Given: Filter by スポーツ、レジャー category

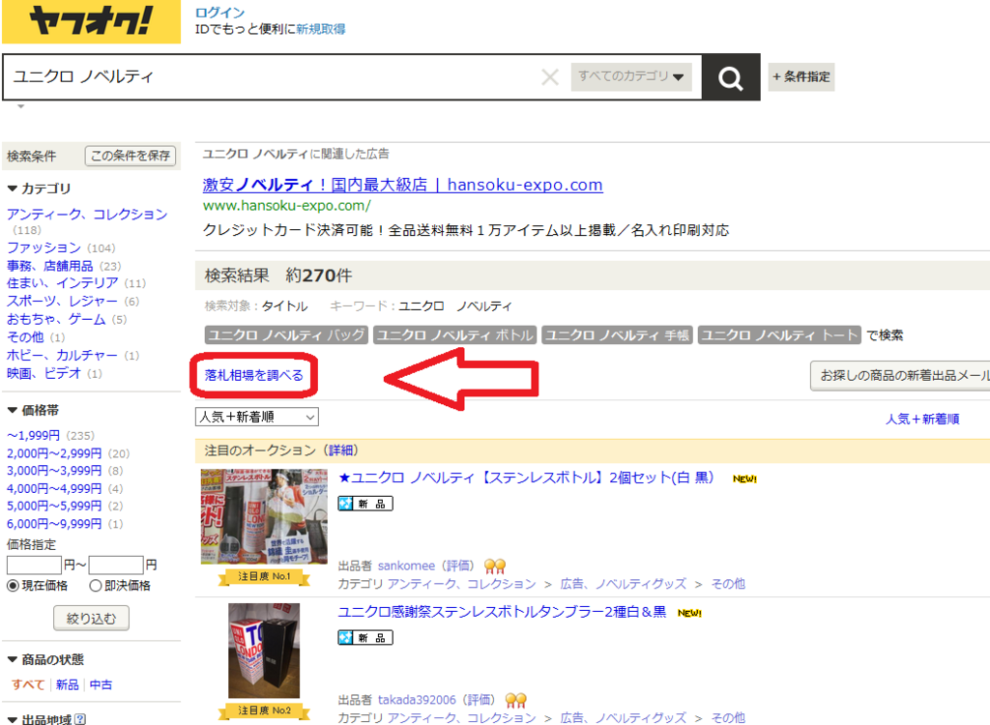Looking at the screenshot, I should click(x=63, y=302).
